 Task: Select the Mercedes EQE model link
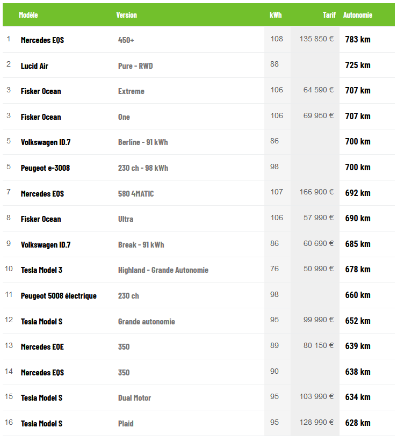[x=42, y=347]
